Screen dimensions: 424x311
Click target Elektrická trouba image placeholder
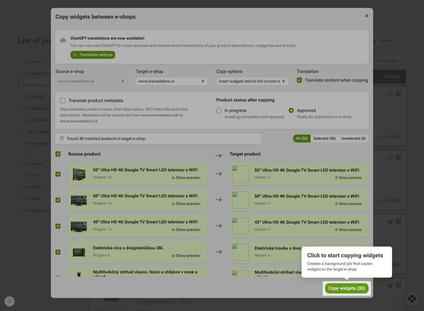(x=241, y=252)
